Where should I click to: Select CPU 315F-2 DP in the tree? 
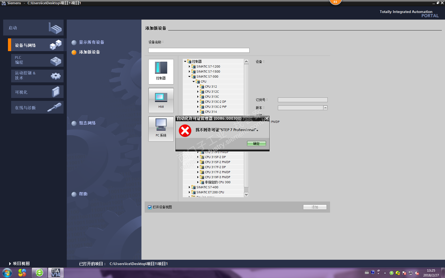coord(215,157)
